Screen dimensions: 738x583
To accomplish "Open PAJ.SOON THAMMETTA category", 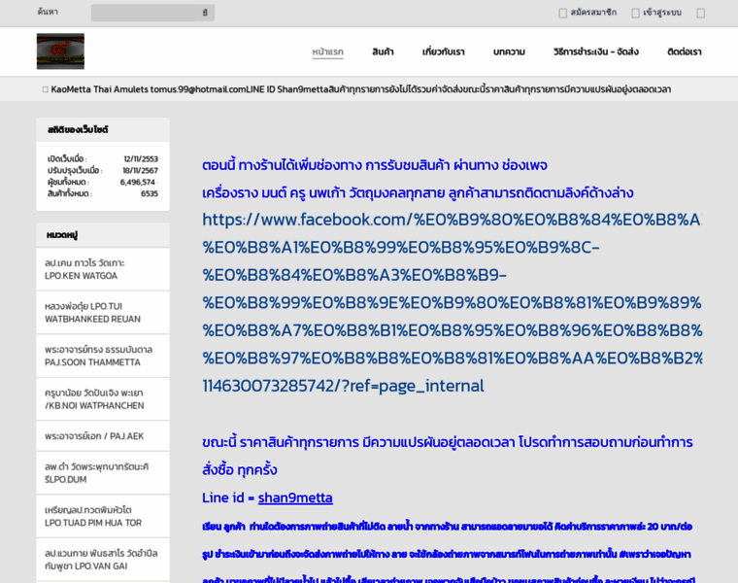I will (92, 356).
